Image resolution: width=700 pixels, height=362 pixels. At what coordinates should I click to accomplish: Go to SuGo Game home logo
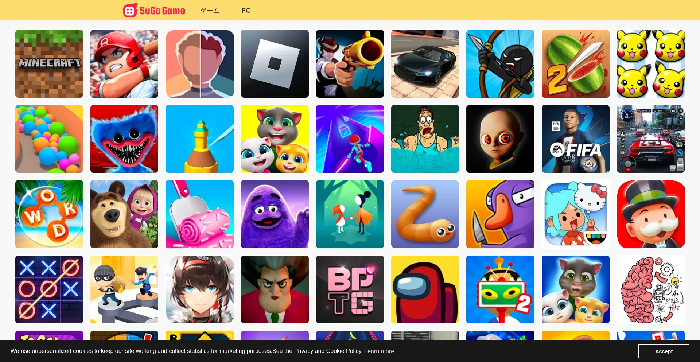pyautogui.click(x=154, y=10)
